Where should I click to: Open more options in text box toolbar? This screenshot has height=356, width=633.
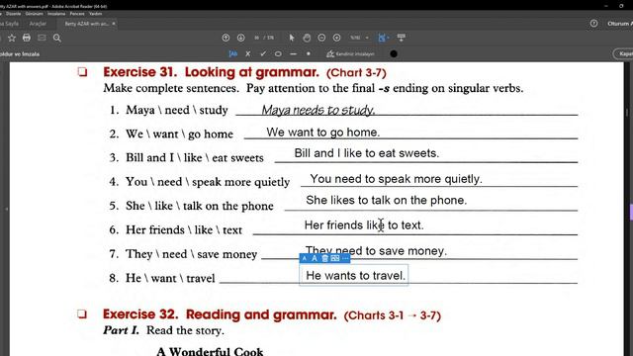pyautogui.click(x=345, y=258)
